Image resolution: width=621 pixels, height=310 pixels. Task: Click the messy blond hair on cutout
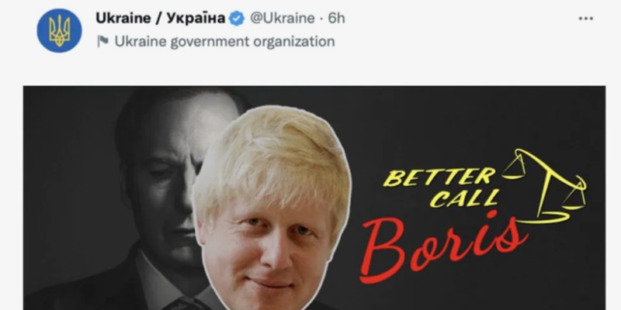pyautogui.click(x=271, y=158)
